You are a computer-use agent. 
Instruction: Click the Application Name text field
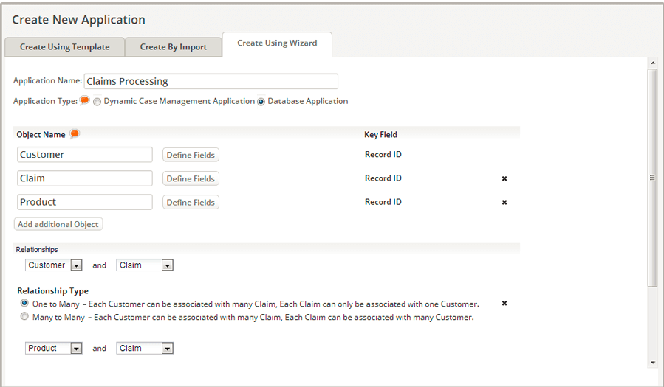pyautogui.click(x=211, y=81)
